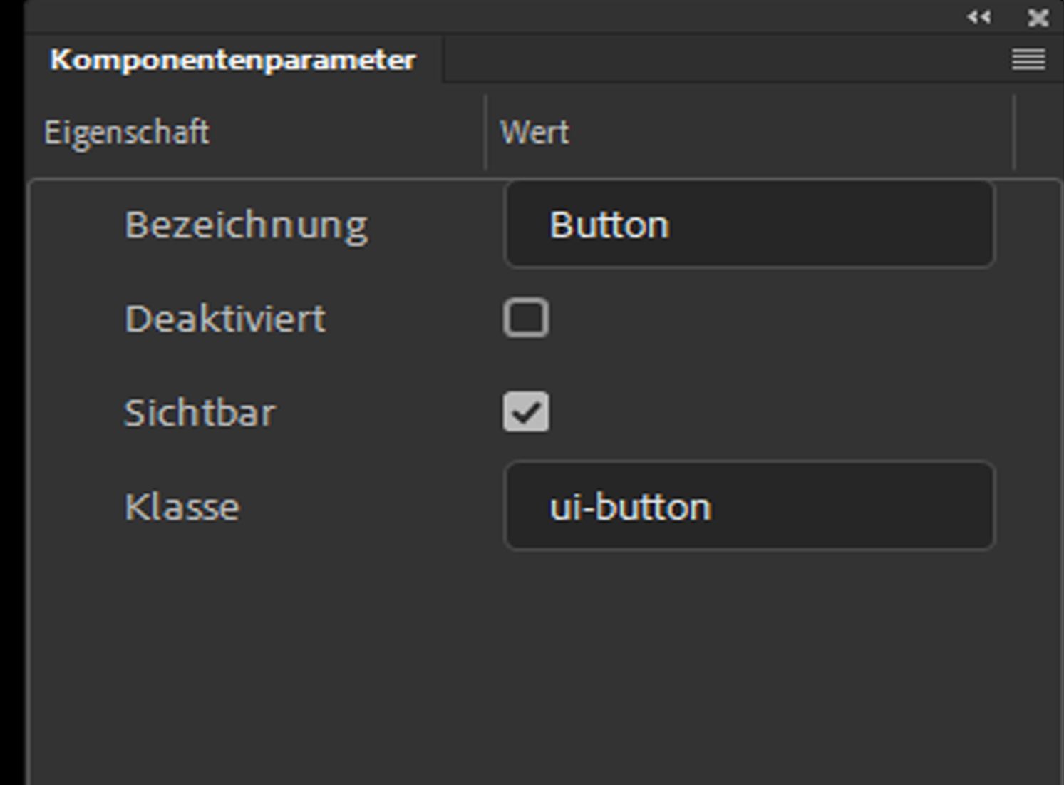The height and width of the screenshot is (785, 1064).
Task: Click the Deaktiviert row label
Action: (x=224, y=318)
